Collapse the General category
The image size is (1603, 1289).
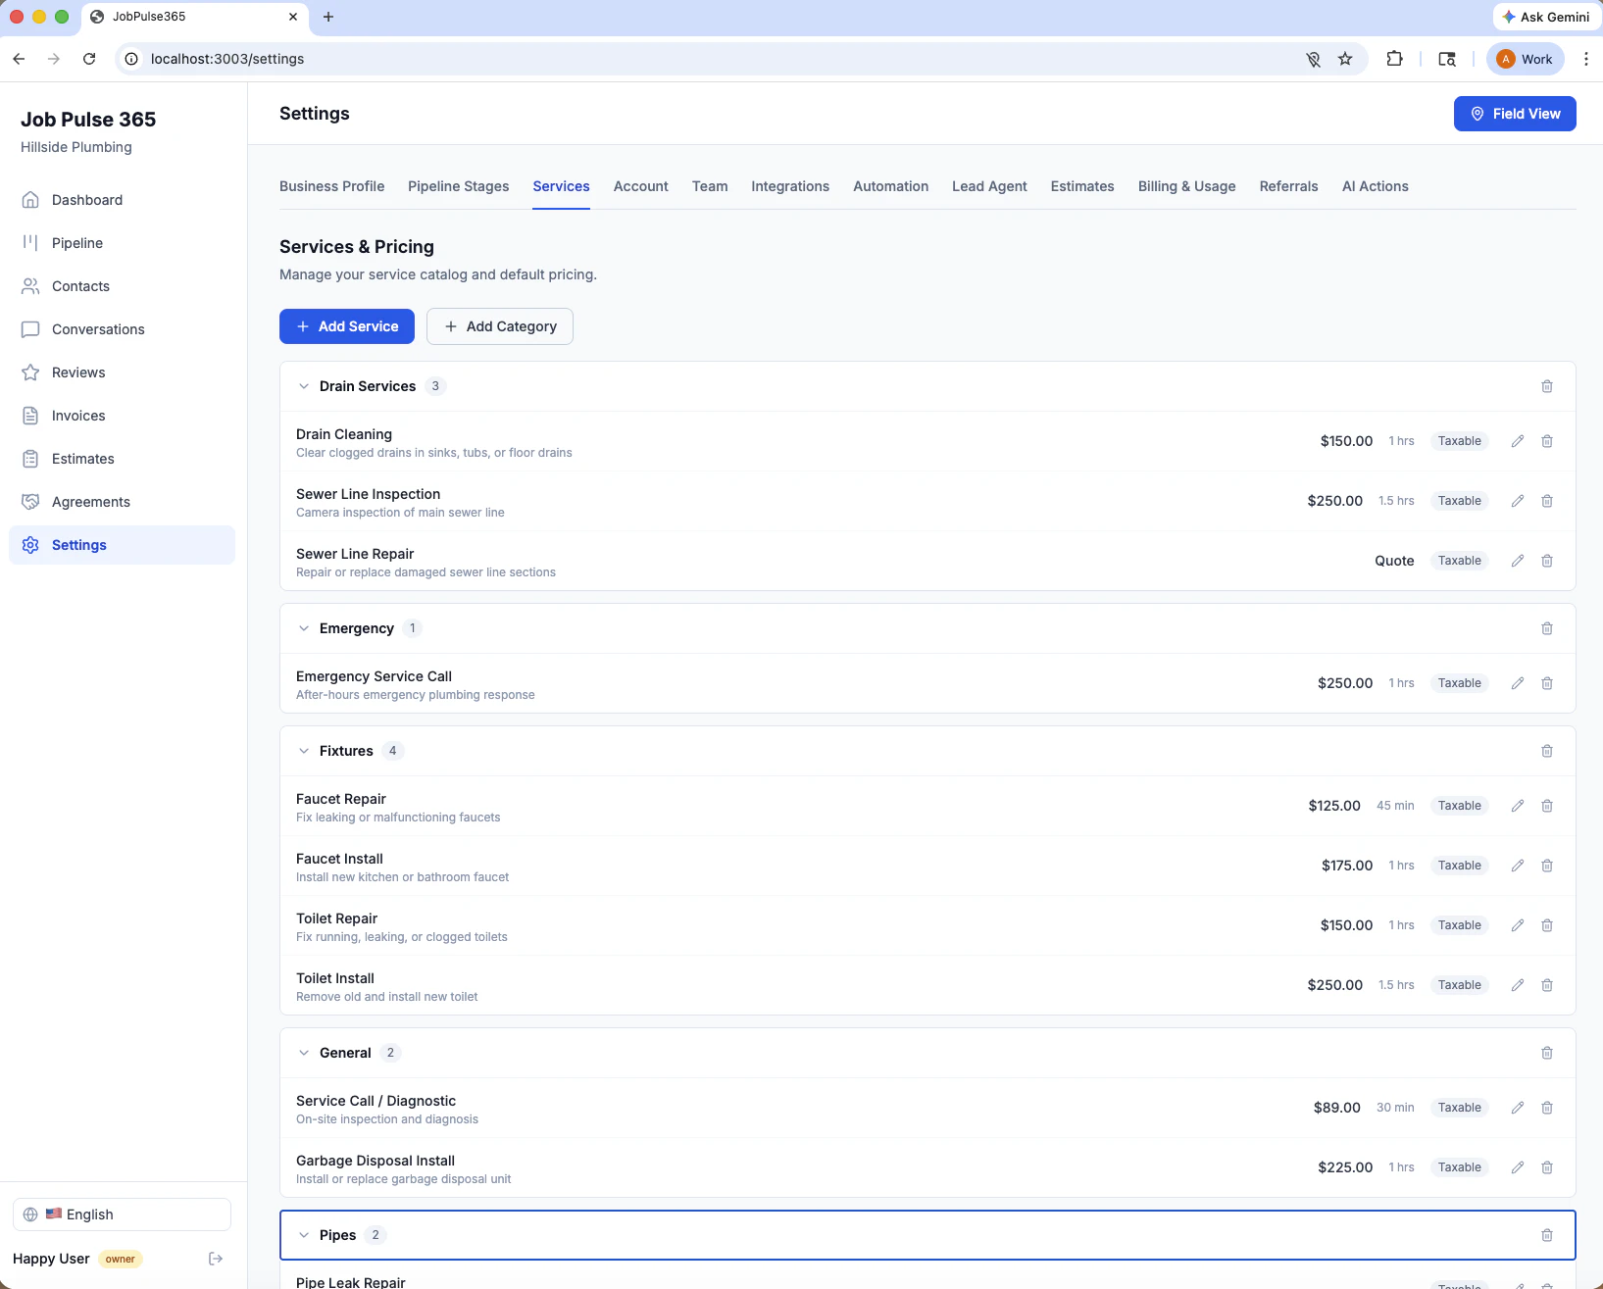[304, 1053]
